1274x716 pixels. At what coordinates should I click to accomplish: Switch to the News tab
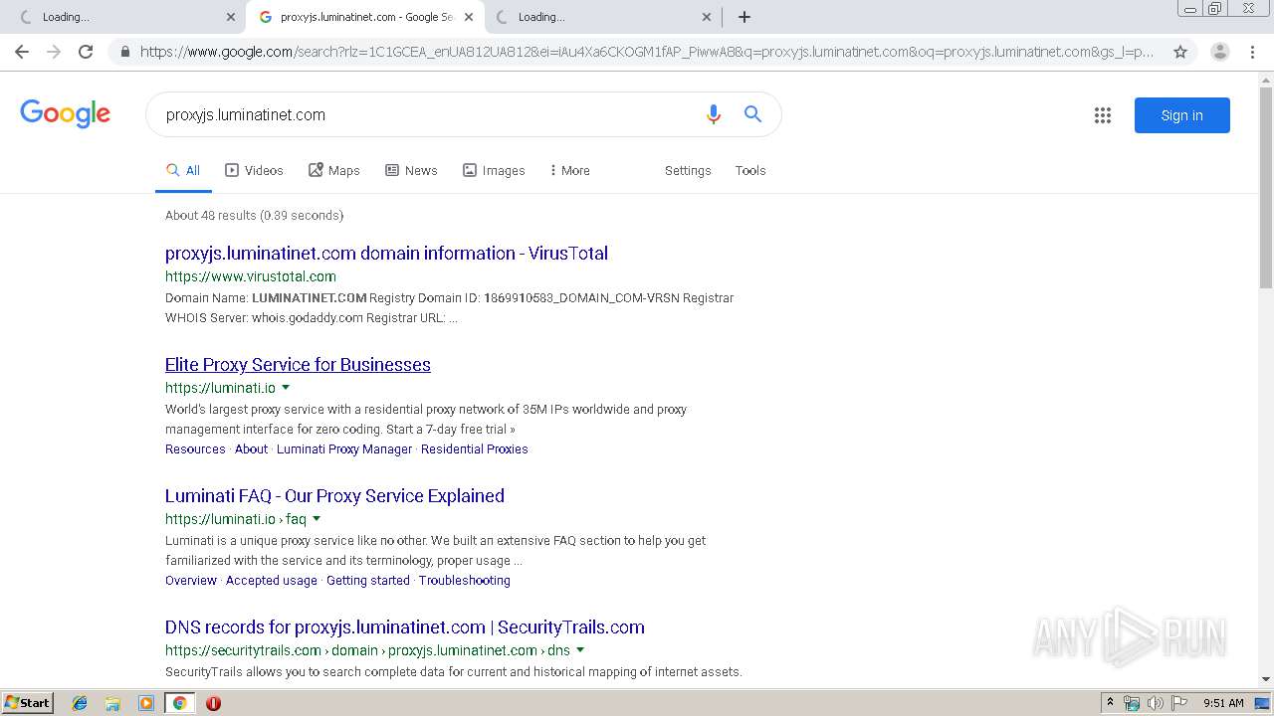pyautogui.click(x=411, y=170)
